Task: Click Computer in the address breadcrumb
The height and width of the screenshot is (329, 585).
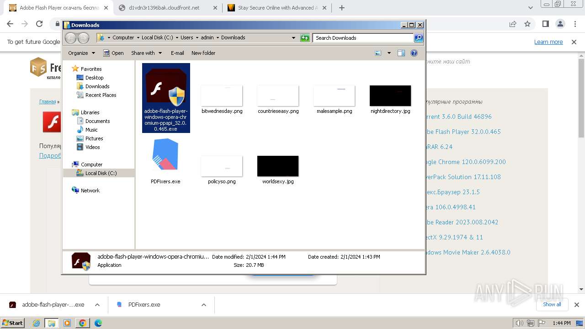Action: 123,37
